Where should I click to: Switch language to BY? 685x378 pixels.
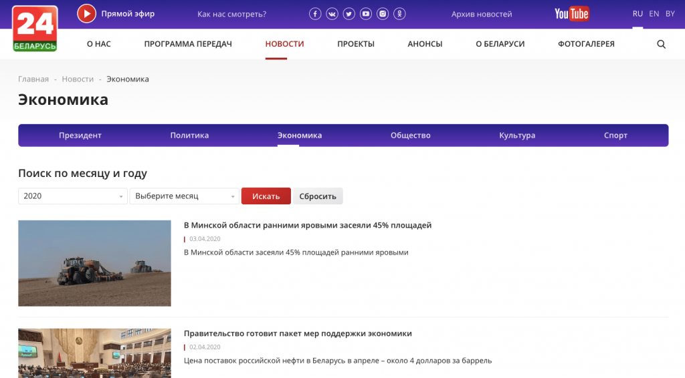tap(670, 14)
